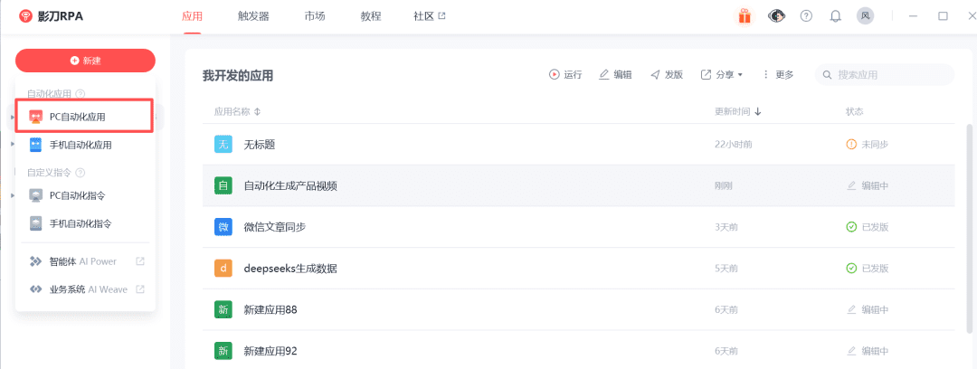Click the 搜索应用 search field
The image size is (977, 369).
[x=891, y=75]
